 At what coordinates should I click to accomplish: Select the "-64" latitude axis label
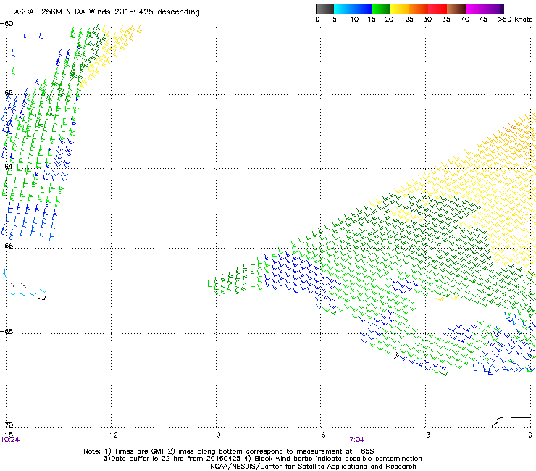7,167
